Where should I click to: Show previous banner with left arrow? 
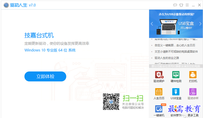(152, 24)
